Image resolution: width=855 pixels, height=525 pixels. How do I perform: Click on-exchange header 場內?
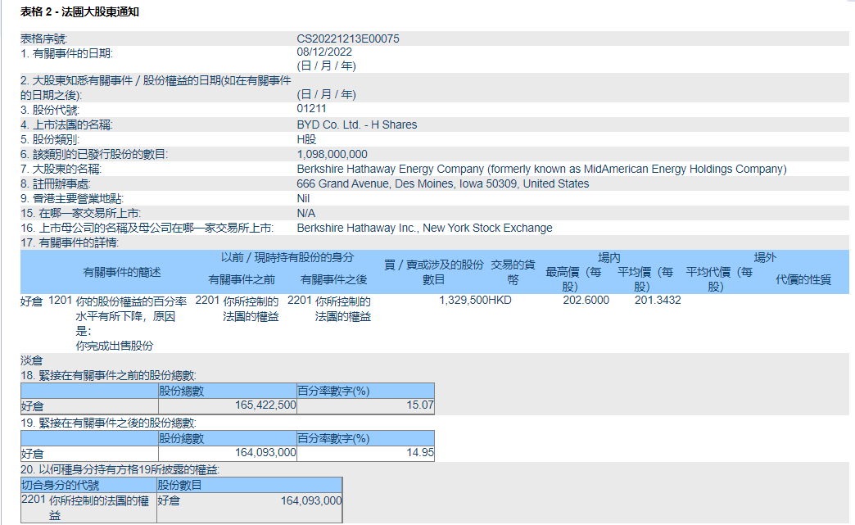coord(609,257)
